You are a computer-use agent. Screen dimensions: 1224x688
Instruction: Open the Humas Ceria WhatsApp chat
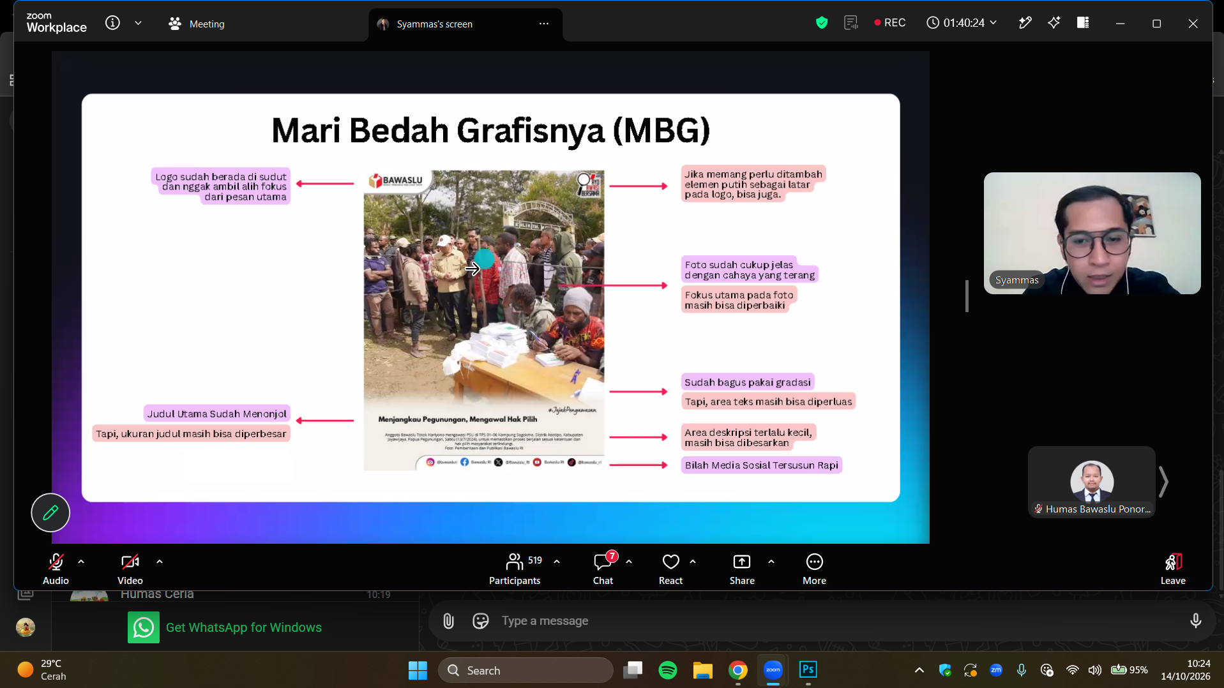click(235, 594)
